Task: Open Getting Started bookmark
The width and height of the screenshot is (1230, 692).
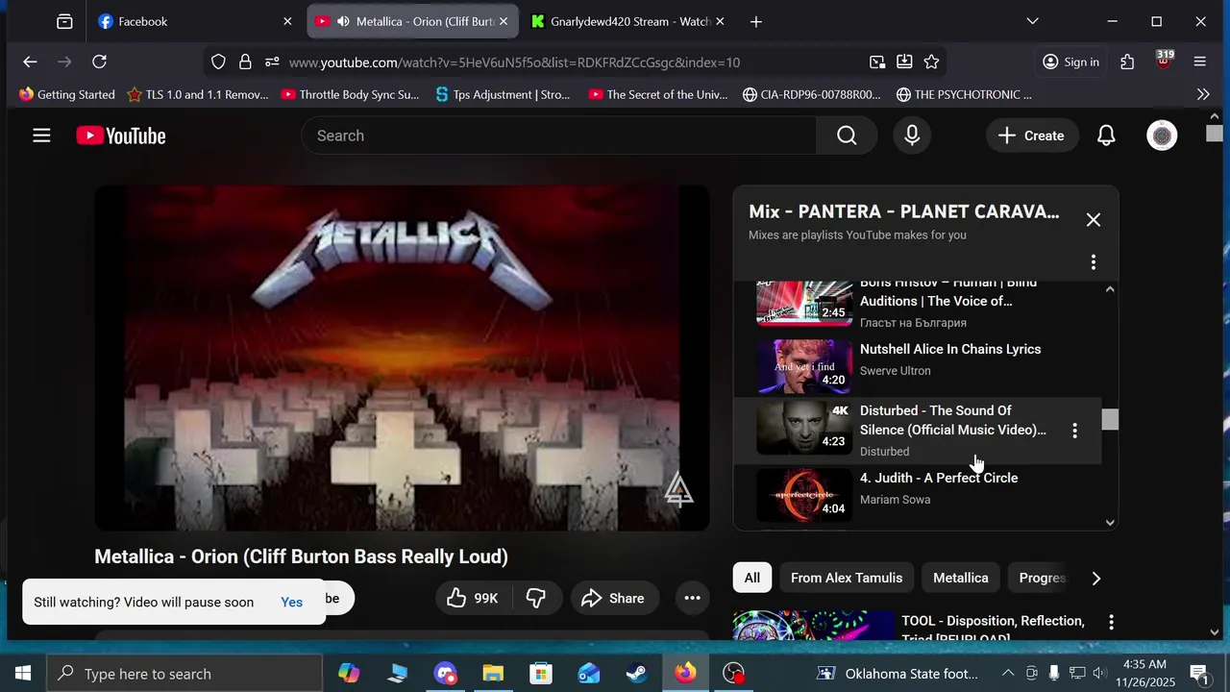Action: click(66, 94)
